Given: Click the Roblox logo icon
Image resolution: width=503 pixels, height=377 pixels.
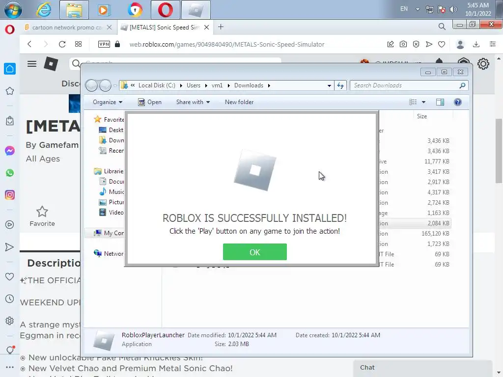Looking at the screenshot, I should tap(51, 63).
